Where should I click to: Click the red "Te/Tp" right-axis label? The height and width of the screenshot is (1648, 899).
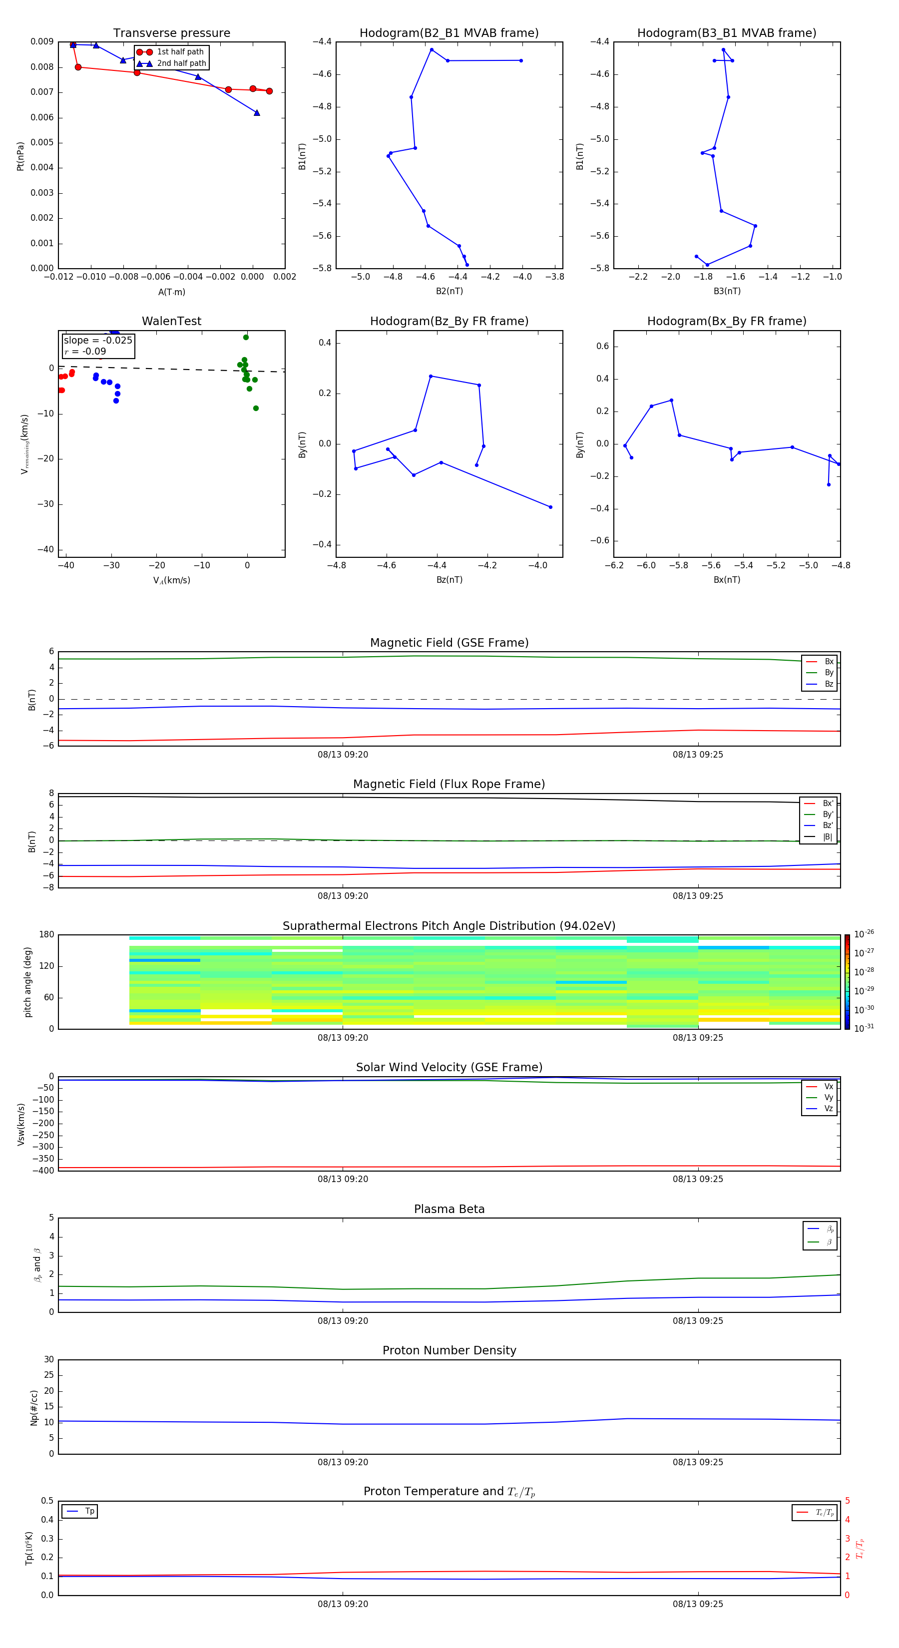860,1548
